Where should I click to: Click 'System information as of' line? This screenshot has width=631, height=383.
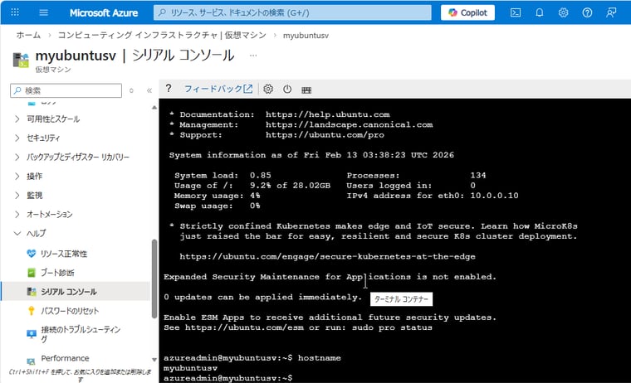[311, 155]
